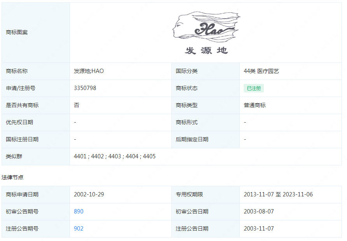347x241 pixels.
Task: Click the 注册公告日期 label
Action: 192,229
